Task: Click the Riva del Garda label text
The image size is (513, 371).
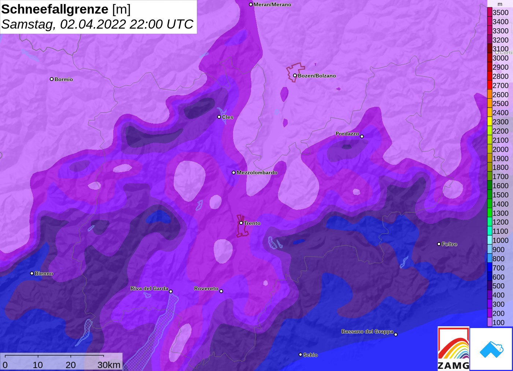Action: point(149,288)
